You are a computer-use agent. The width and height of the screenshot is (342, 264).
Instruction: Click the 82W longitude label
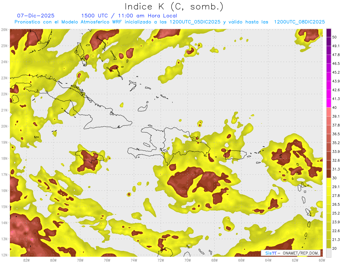(x=27, y=260)
